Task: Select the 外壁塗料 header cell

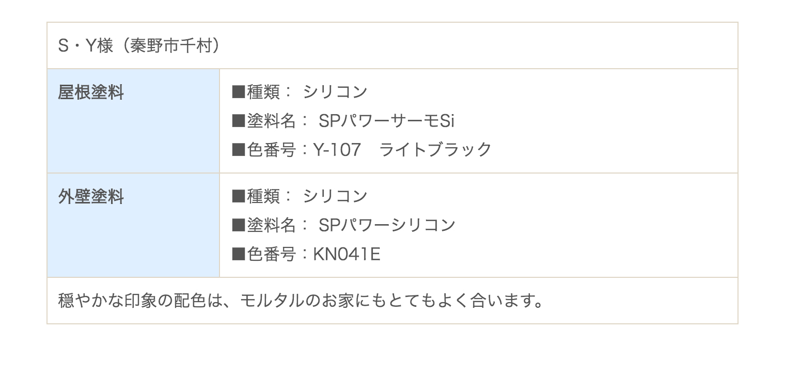Action: tap(133, 225)
